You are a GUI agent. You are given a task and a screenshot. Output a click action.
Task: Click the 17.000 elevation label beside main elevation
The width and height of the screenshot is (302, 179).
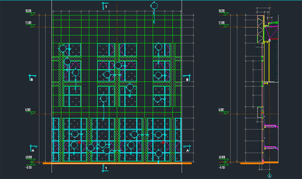click(28, 23)
